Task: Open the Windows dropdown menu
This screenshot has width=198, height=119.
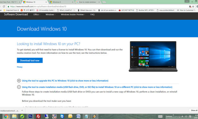Action: click(x=51, y=15)
